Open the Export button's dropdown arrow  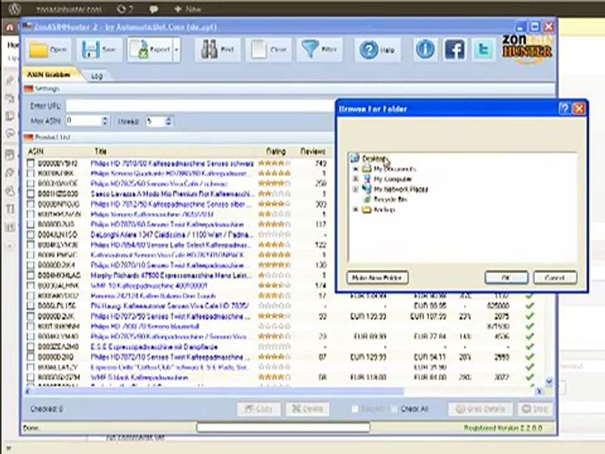[x=176, y=49]
